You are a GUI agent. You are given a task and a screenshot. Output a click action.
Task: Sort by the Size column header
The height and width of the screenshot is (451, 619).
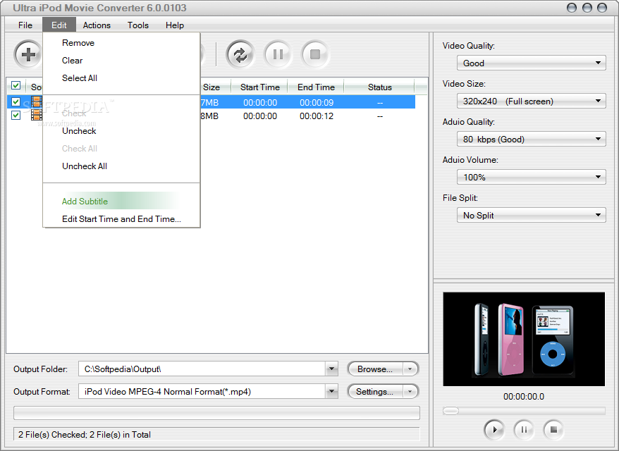215,87
